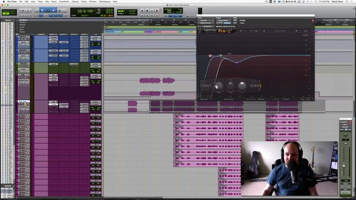Select the Grabber tool
The image size is (356, 200).
coord(53,11)
